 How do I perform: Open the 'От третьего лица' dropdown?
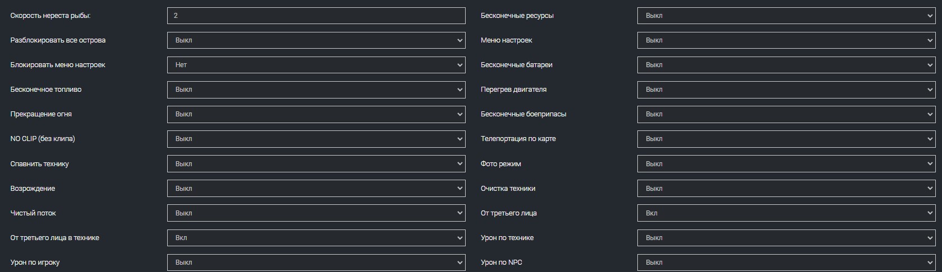tap(786, 213)
